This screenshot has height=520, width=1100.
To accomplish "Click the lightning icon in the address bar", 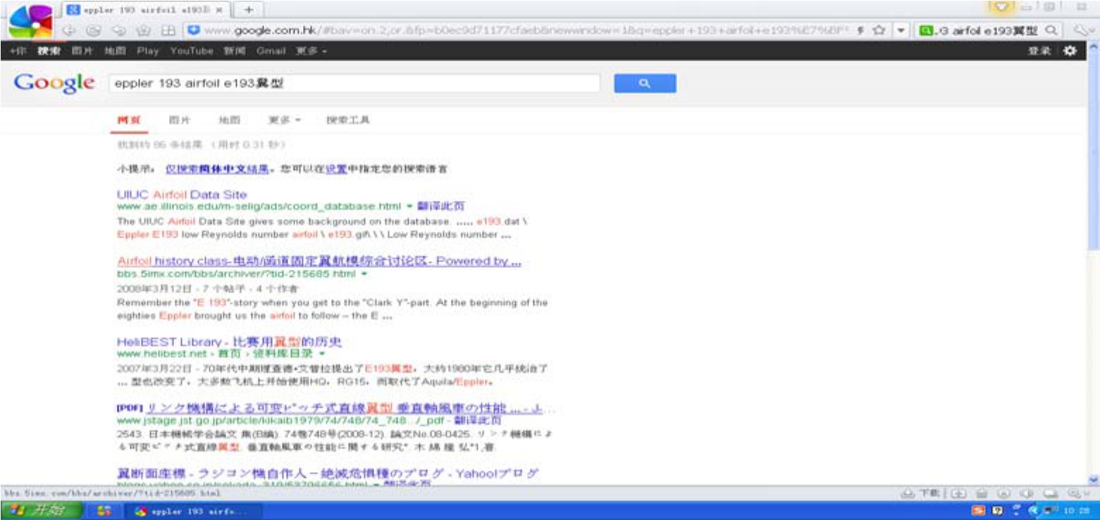I will [x=862, y=30].
